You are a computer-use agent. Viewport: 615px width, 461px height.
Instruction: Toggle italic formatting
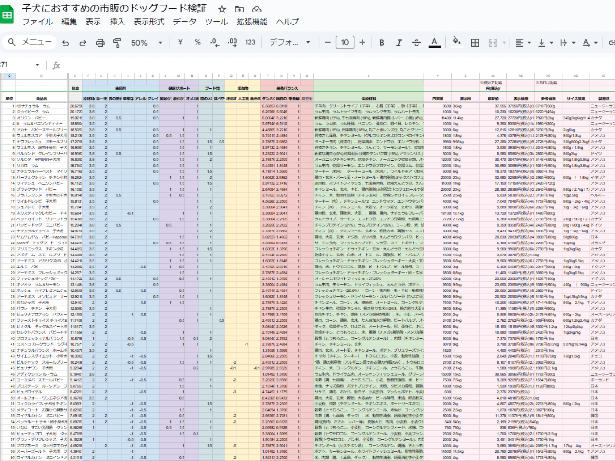pos(399,42)
